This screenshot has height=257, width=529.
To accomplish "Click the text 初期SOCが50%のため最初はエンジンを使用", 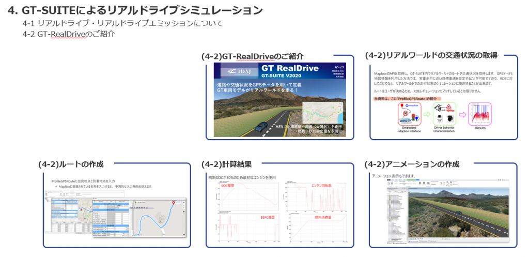I will coord(242,177).
